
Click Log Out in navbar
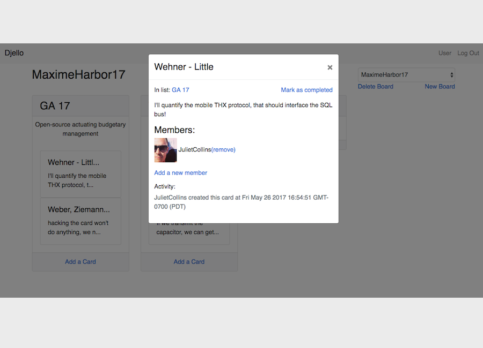coord(468,53)
